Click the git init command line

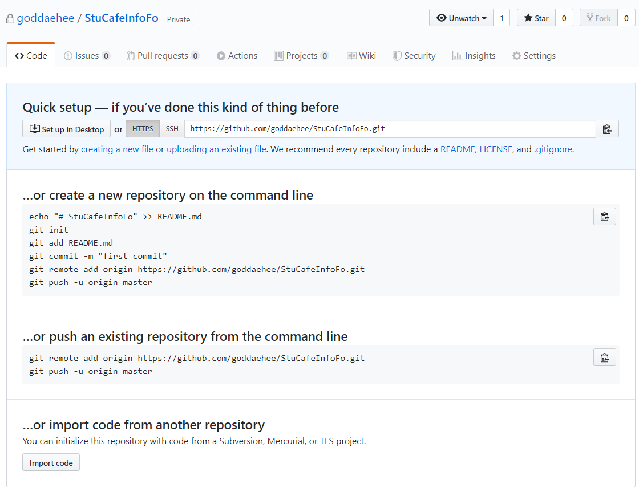(48, 230)
